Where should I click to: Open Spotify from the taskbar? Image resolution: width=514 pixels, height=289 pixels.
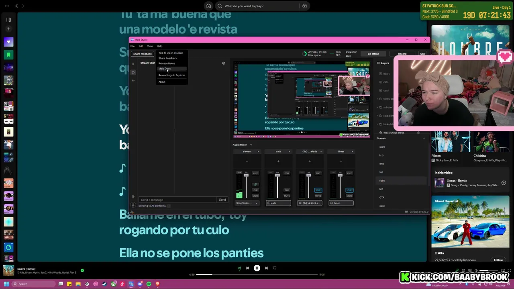(149, 284)
